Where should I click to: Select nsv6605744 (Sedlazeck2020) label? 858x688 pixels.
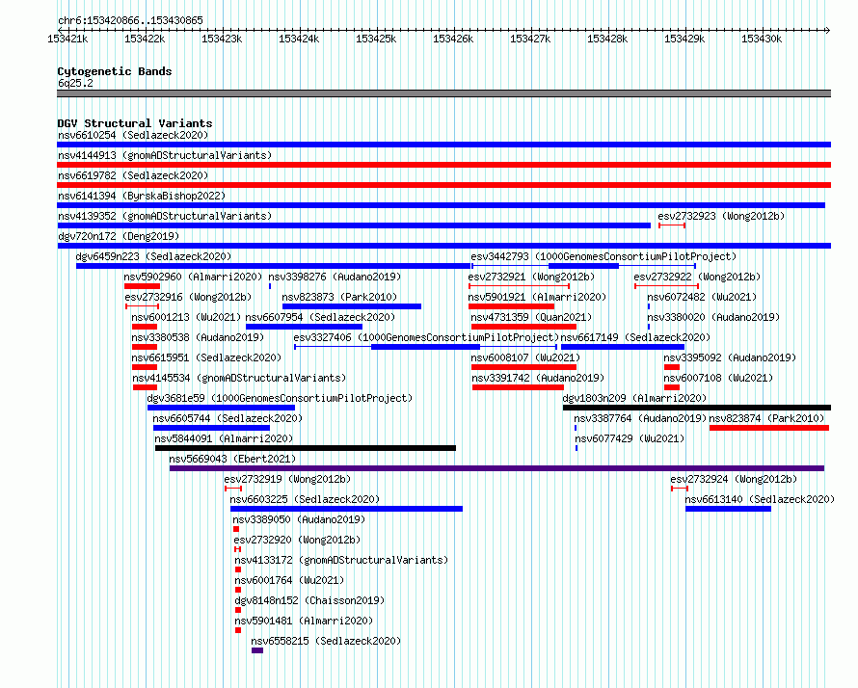(228, 418)
